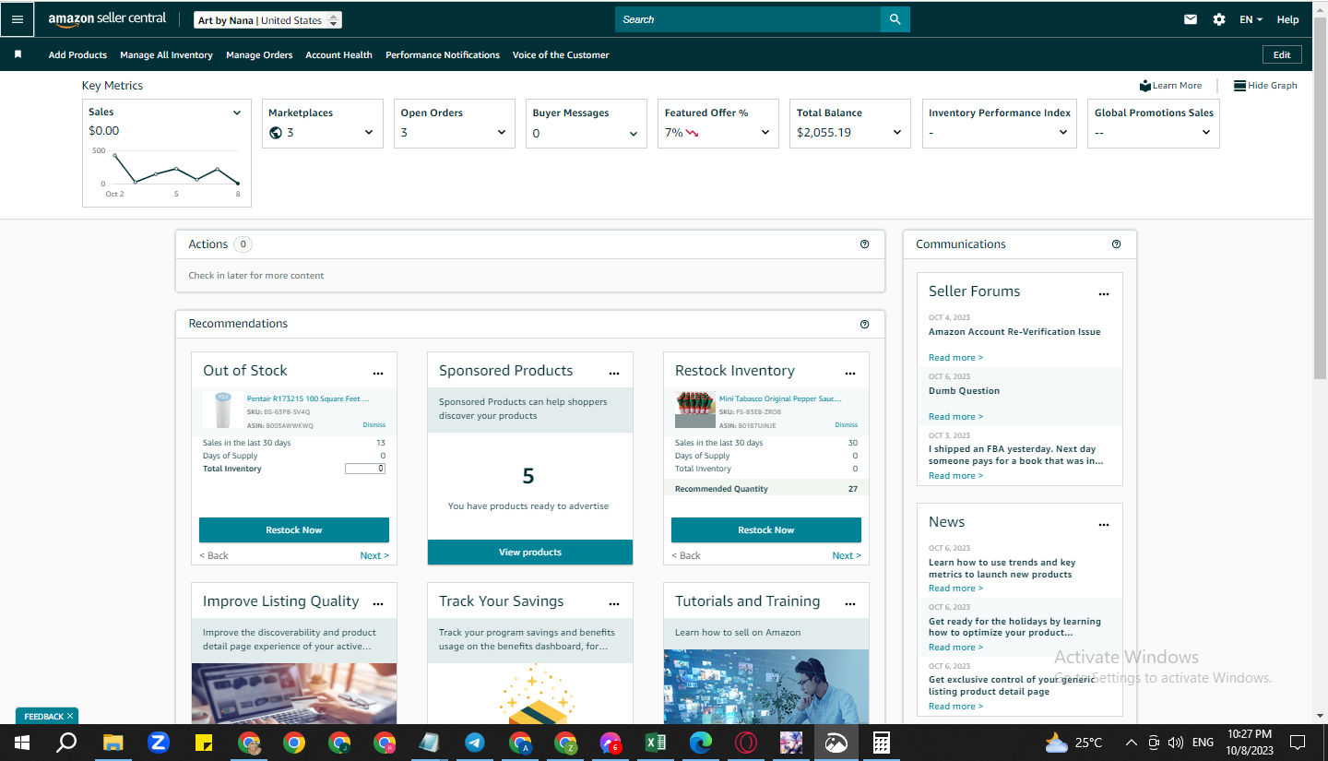The height and width of the screenshot is (761, 1328).
Task: Open the Zoom app from the taskbar
Action: click(159, 743)
